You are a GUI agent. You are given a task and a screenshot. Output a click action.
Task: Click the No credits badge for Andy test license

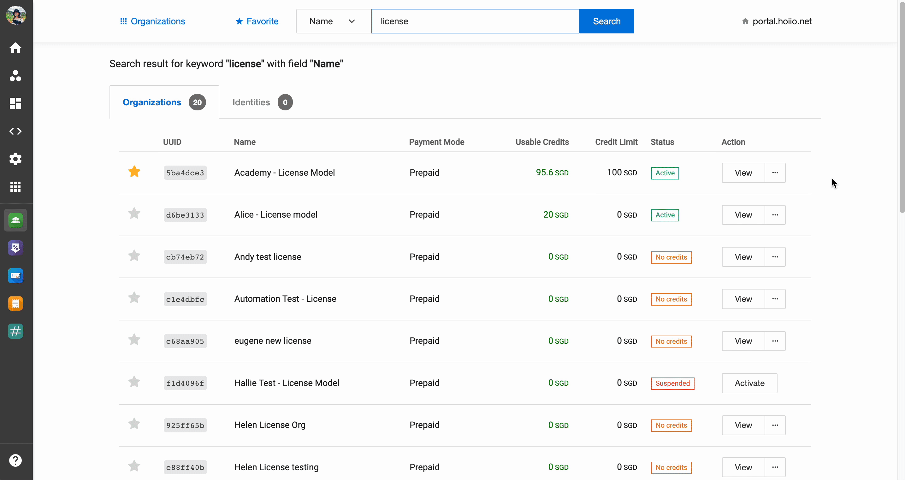(671, 257)
